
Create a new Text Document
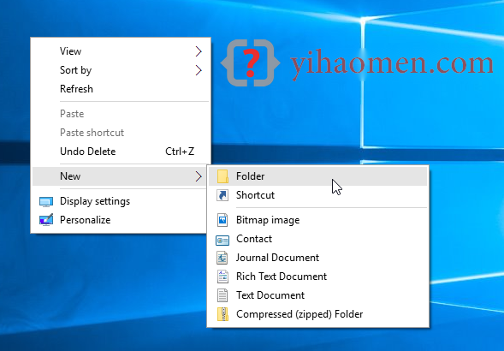[318, 295]
